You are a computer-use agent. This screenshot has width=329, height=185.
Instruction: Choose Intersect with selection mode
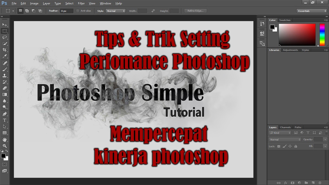[x=40, y=11]
